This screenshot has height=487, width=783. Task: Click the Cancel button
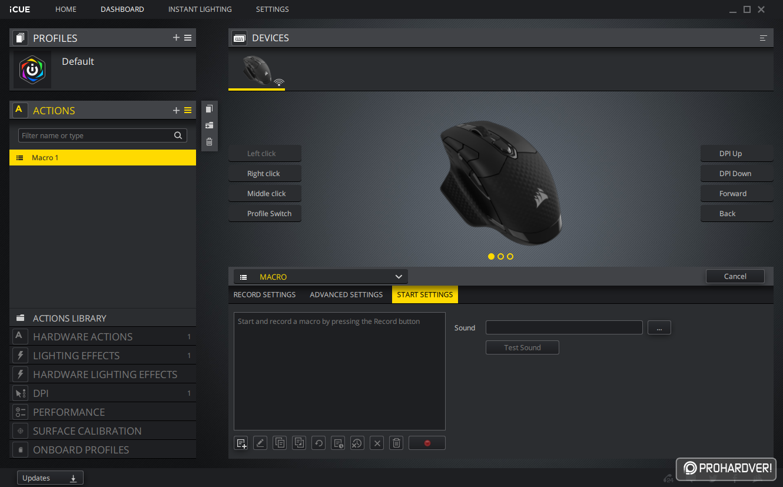pos(735,276)
